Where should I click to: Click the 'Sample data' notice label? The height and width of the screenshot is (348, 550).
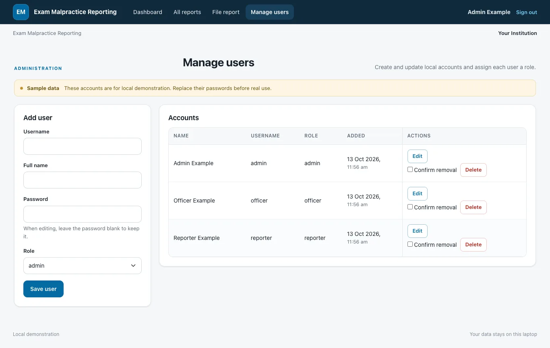[43, 88]
